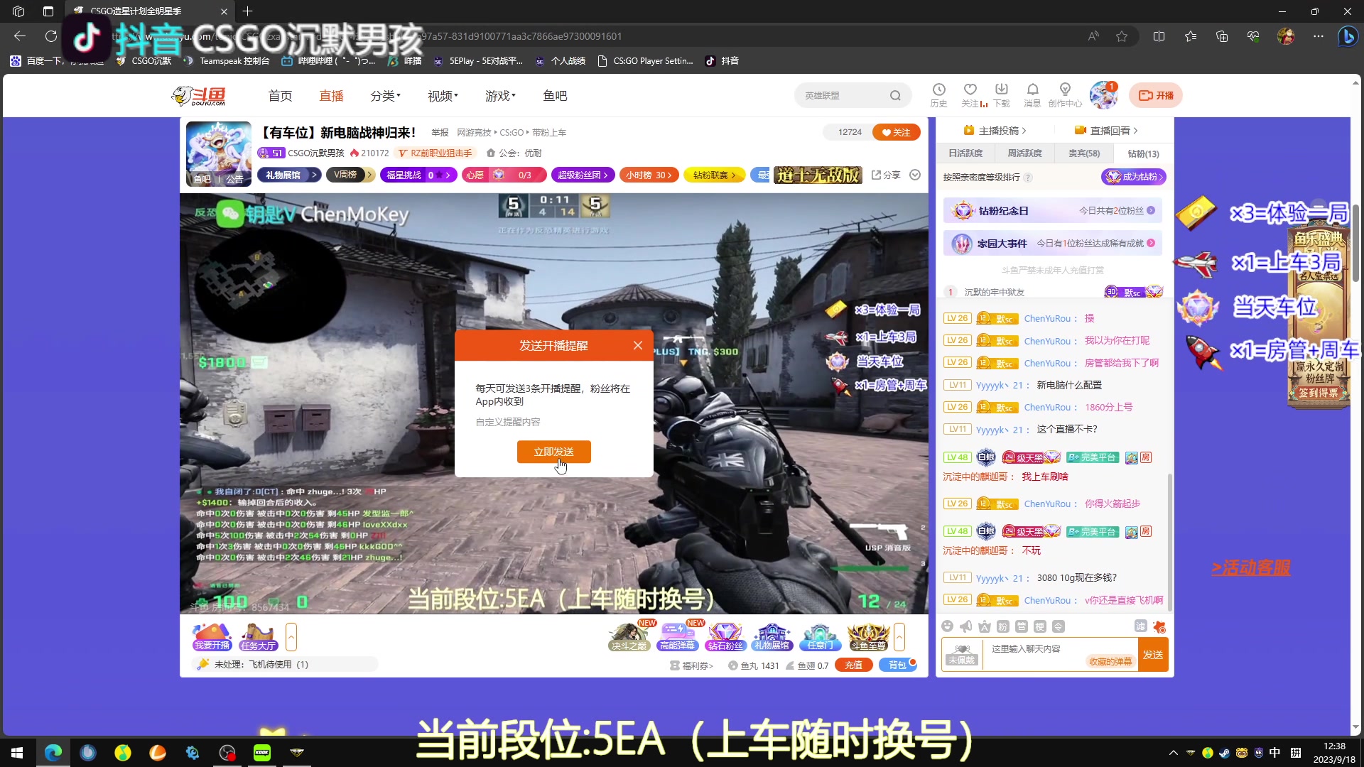Viewport: 1364px width, 767px height.
Task: Open the 任意门 icon
Action: coord(820,636)
